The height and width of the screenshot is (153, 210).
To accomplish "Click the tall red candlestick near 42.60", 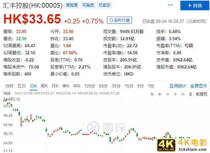I will coord(21,122).
